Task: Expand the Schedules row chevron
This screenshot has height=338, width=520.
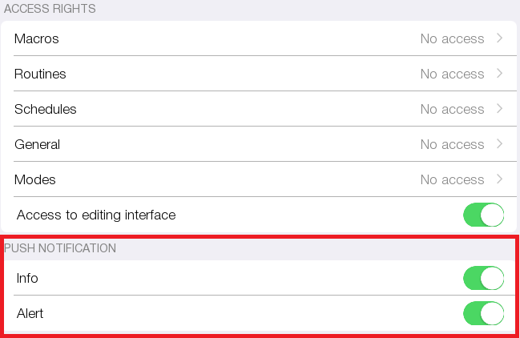Action: pyautogui.click(x=499, y=109)
